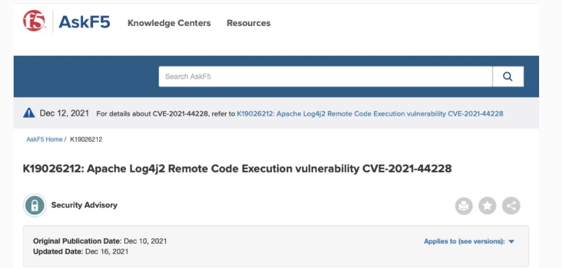This screenshot has height=268, width=562.
Task: Click the blue triangle arrow beside Applies to
Action: (512, 241)
